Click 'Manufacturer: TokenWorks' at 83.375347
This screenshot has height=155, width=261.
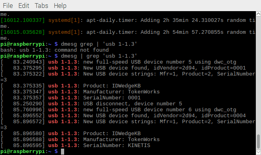(x=122, y=92)
